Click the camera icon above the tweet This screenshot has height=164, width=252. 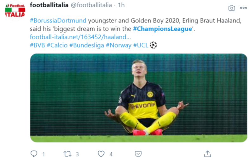(x=232, y=8)
